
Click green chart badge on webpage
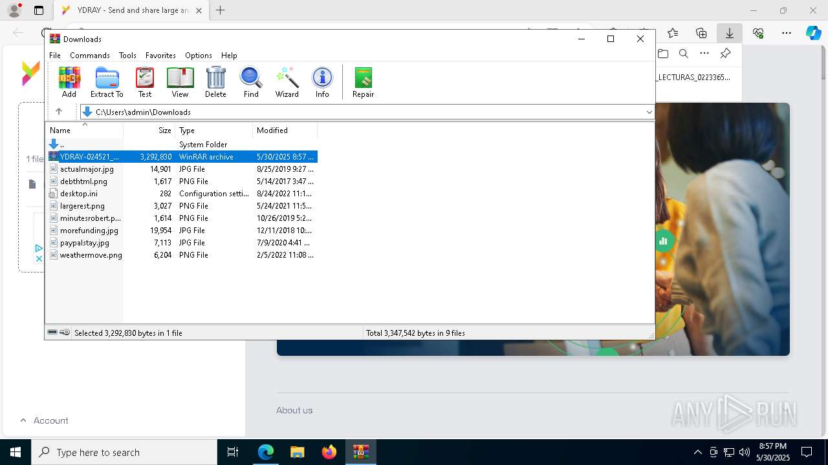click(663, 241)
